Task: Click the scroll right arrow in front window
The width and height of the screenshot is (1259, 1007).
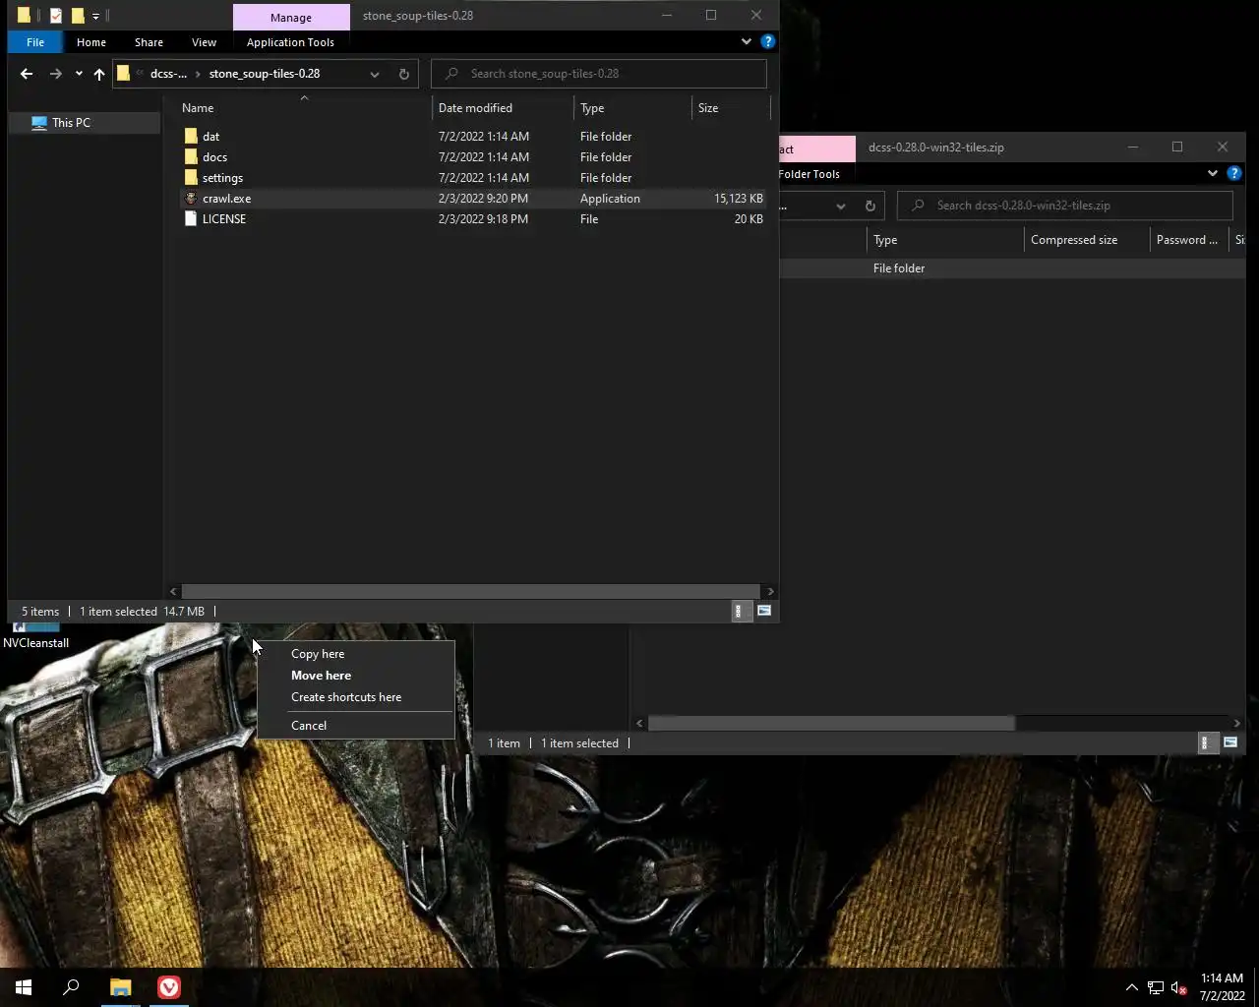Action: pyautogui.click(x=770, y=591)
